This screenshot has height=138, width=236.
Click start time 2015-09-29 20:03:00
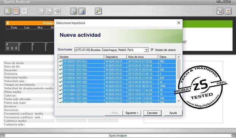[x=140, y=70]
